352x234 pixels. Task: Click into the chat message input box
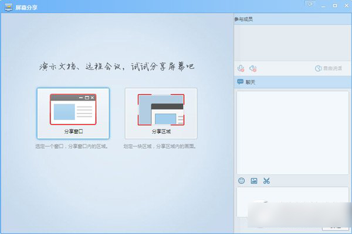pos(293,202)
